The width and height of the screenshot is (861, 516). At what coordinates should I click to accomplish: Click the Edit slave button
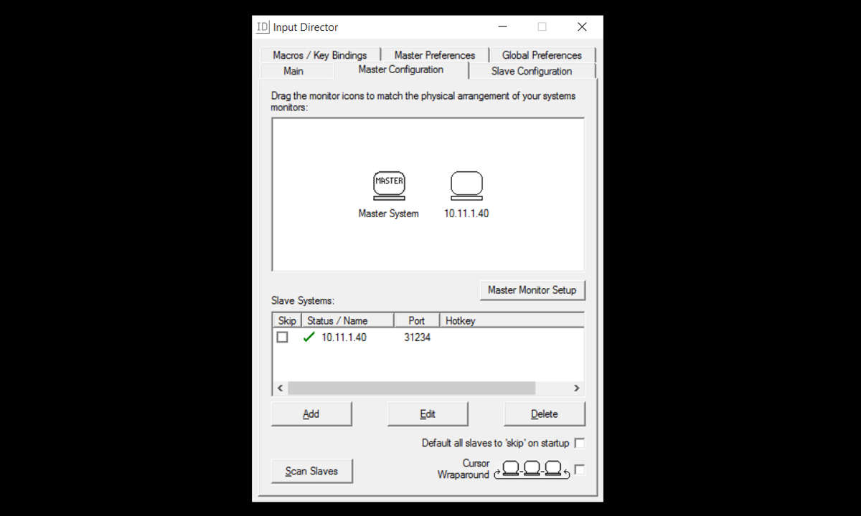428,414
